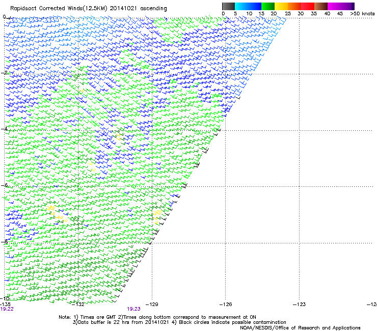Click the latitude label '-2'
This screenshot has height=331, width=377.
4,72
